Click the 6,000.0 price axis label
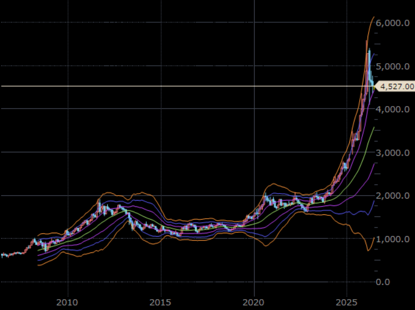The height and width of the screenshot is (310, 415). pos(393,23)
